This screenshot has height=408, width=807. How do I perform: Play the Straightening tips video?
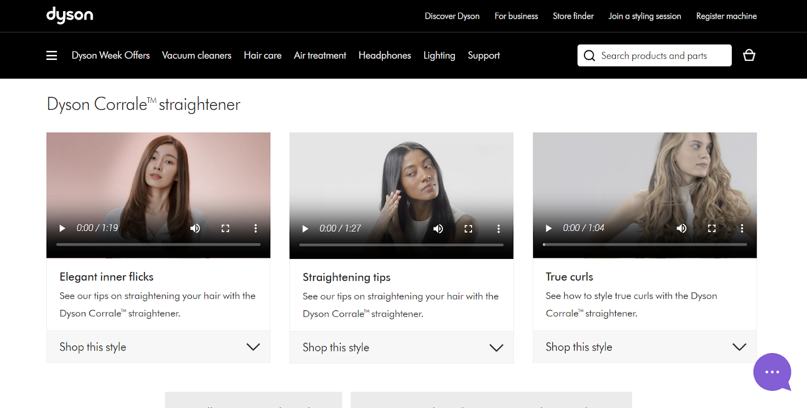tap(305, 229)
